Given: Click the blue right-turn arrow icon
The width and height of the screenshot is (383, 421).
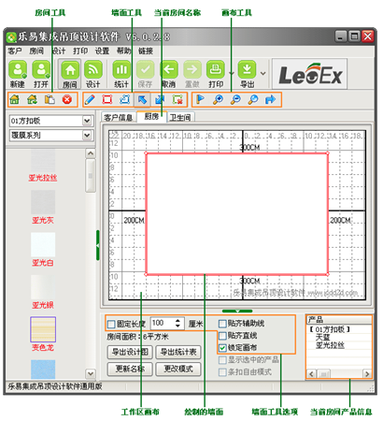Looking at the screenshot, I should point(270,100).
